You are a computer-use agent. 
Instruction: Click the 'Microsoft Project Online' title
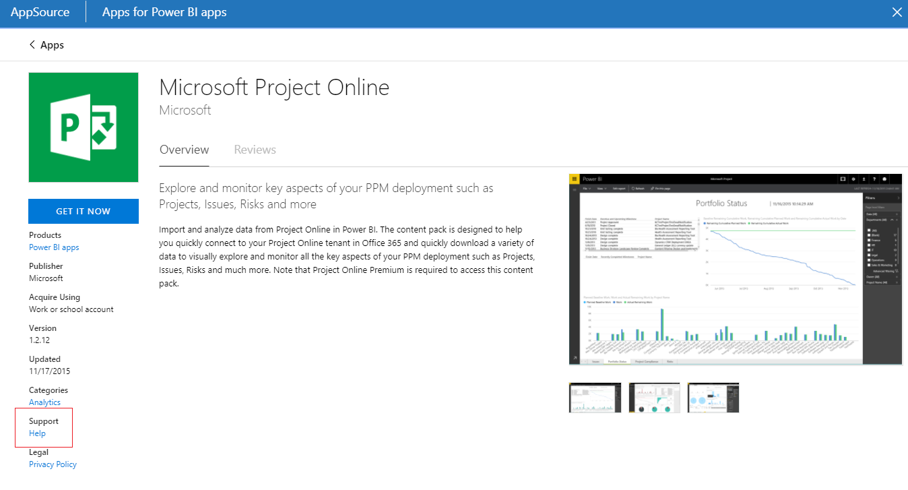click(x=274, y=88)
